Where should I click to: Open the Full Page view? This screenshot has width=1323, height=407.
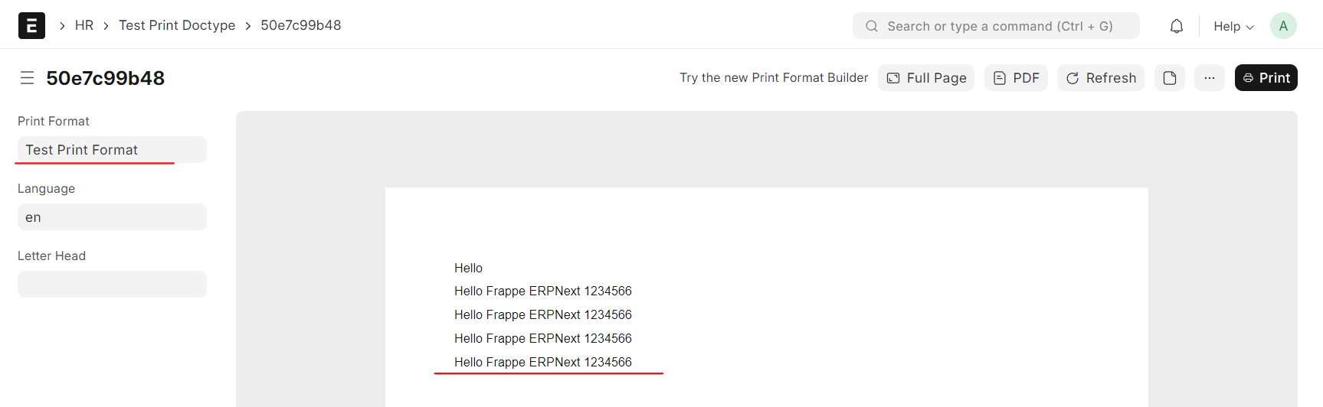point(926,78)
